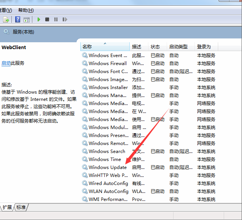Click the show/hide action pane icon
The width and height of the screenshot is (242, 220).
pos(27,20)
